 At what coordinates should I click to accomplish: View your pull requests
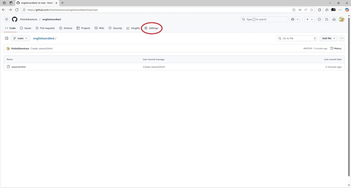click(326, 19)
